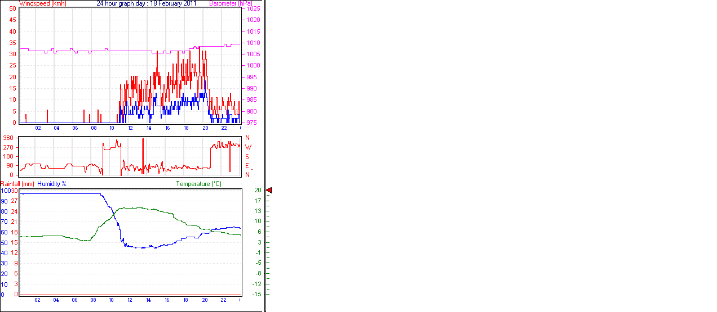Click the 180 value on wind direction axis

click(x=8, y=156)
